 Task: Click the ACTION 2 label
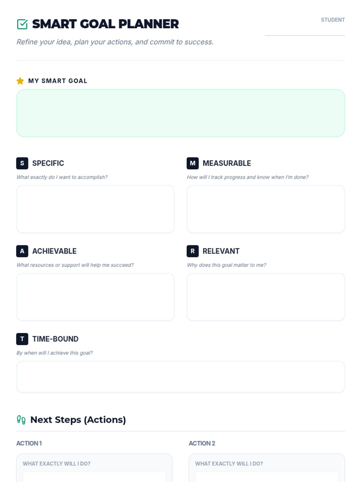[202, 443]
